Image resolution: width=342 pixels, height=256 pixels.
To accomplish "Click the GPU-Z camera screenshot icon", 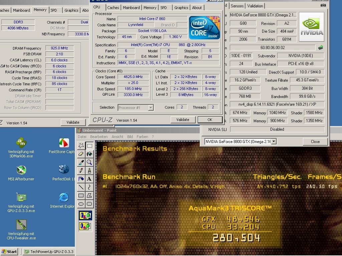I will pyautogui.click(x=323, y=5).
